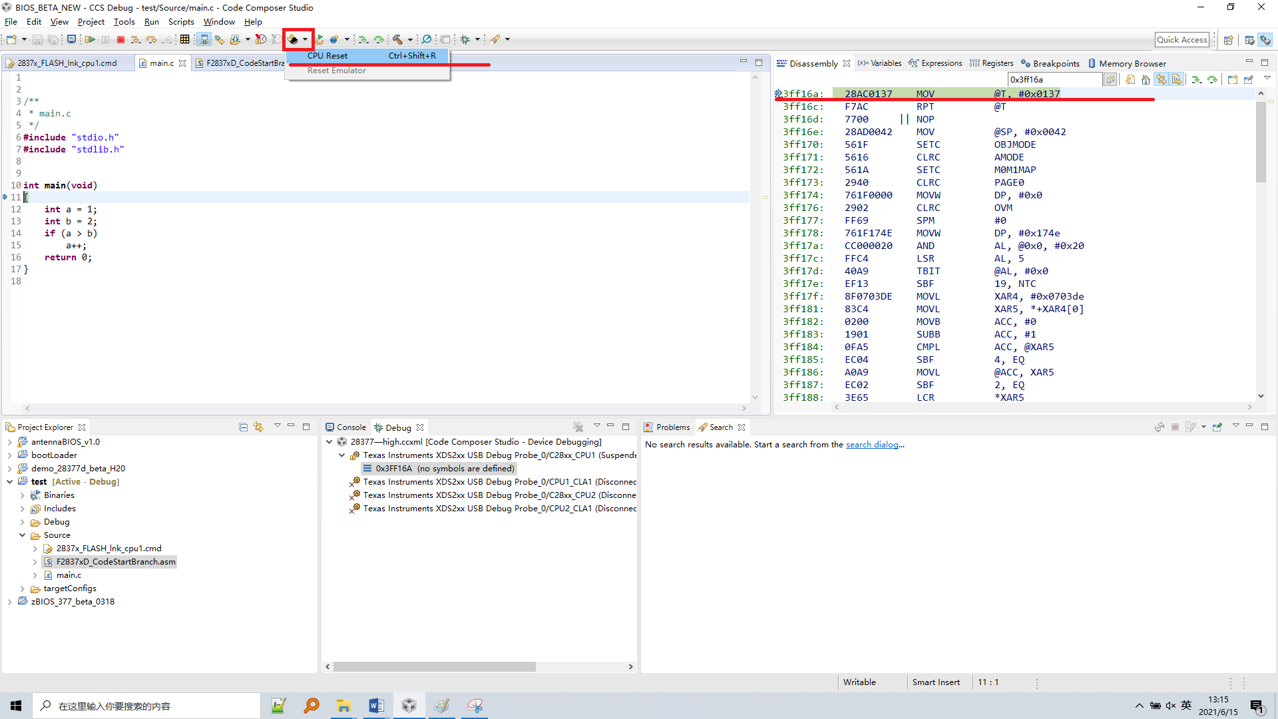Screen dimensions: 1278x719
Task: Toggle Link with Editor in Project Explorer
Action: (258, 427)
